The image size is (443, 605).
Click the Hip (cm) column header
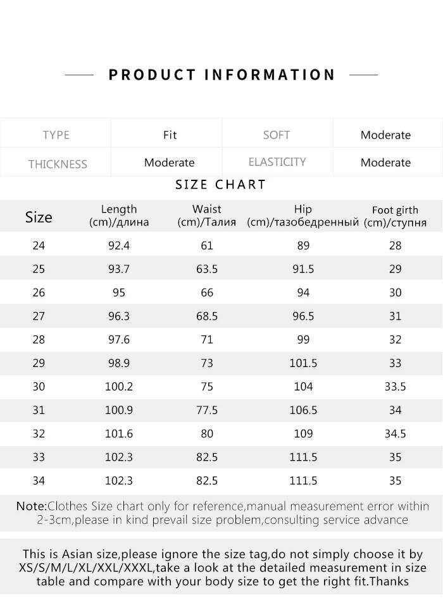click(303, 215)
